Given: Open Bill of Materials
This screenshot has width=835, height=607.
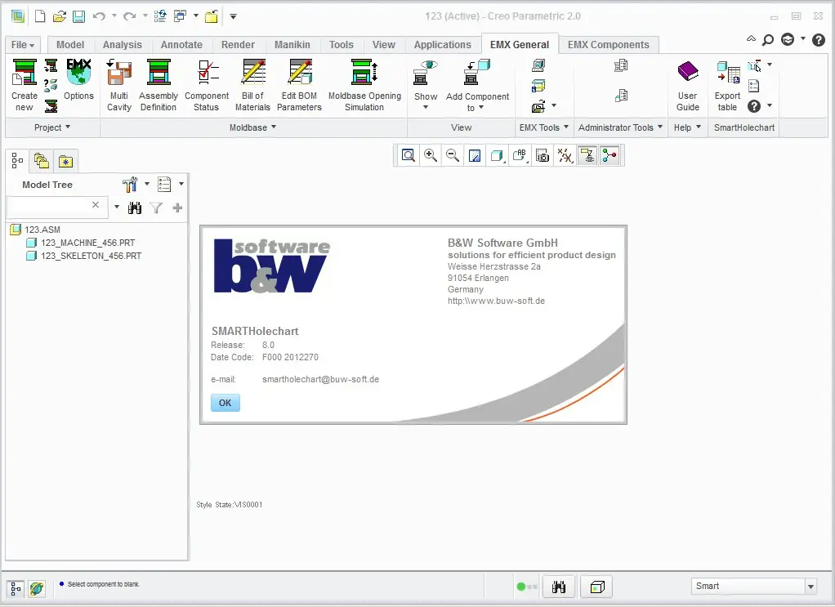Looking at the screenshot, I should point(252,85).
